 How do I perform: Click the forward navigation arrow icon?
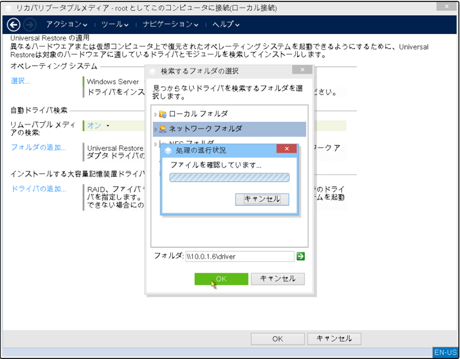(30, 24)
